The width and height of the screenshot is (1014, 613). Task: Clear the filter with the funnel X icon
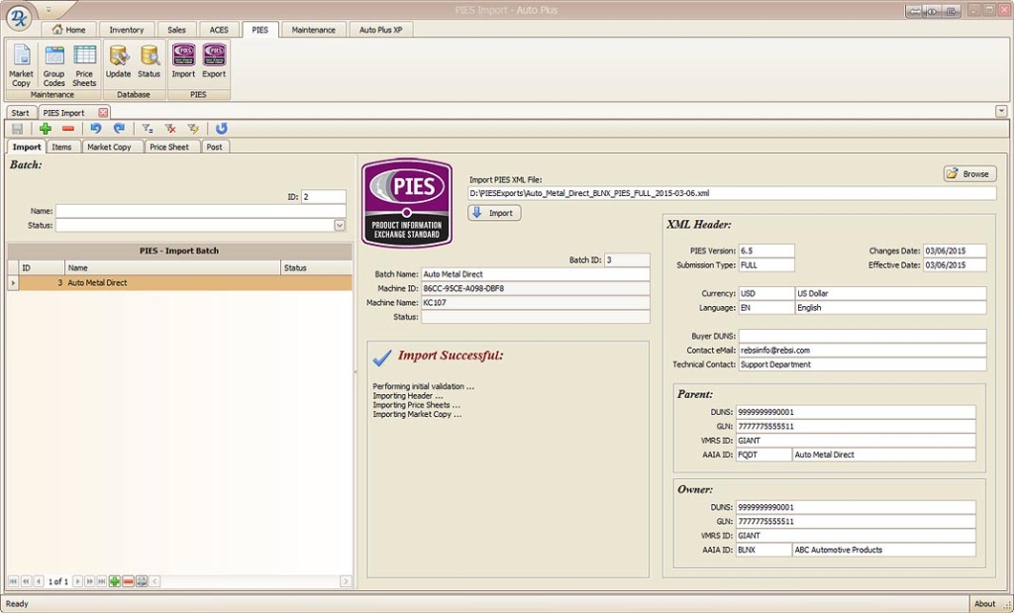[x=170, y=129]
